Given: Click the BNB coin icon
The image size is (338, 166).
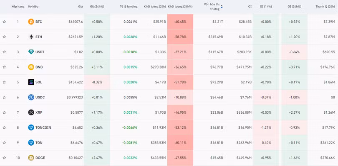Looking at the screenshot, I should (x=31, y=67).
